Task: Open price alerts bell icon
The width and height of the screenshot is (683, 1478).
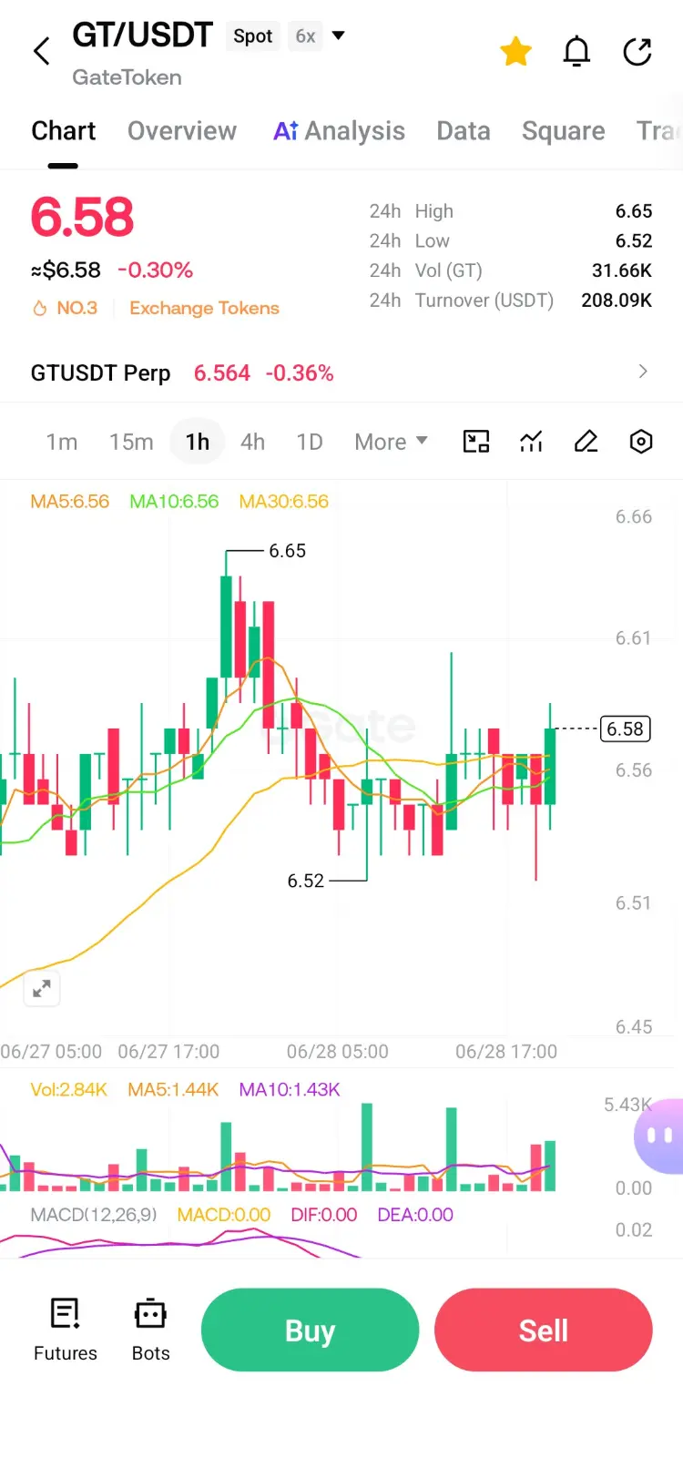Action: [576, 52]
